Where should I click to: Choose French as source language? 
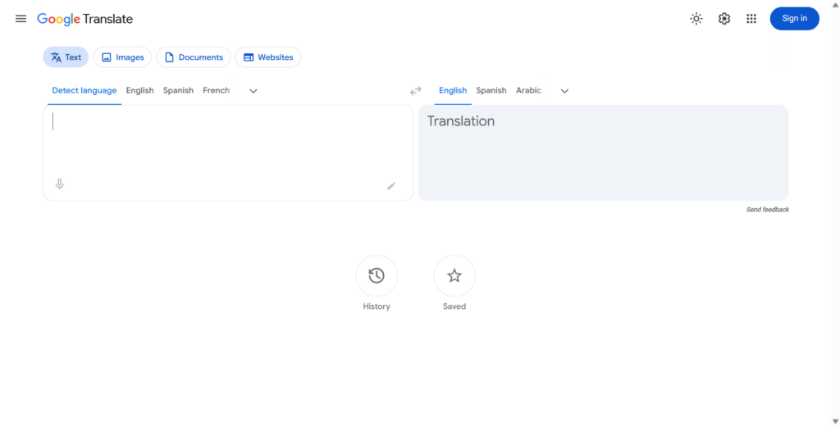tap(216, 90)
